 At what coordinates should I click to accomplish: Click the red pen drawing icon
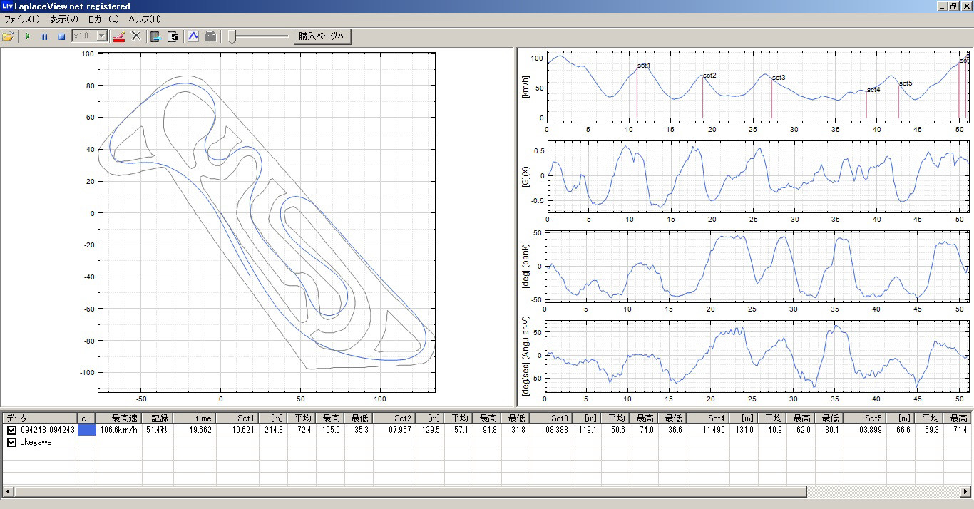pos(119,36)
